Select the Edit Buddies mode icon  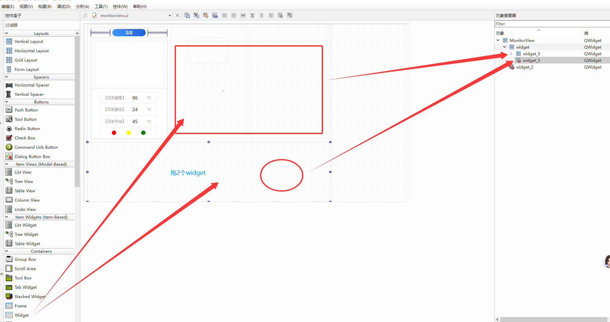206,15
